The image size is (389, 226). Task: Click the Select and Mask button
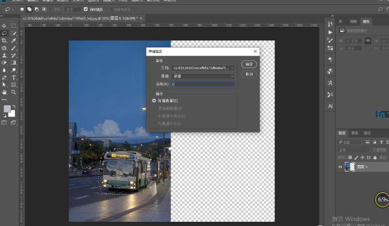pyautogui.click(x=124, y=10)
